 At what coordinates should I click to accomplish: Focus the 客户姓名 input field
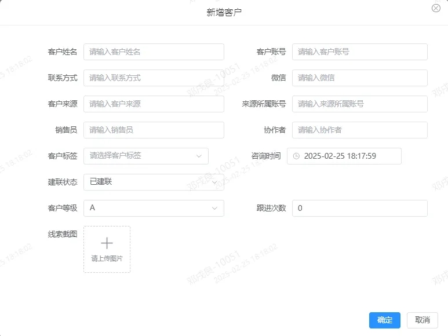154,52
